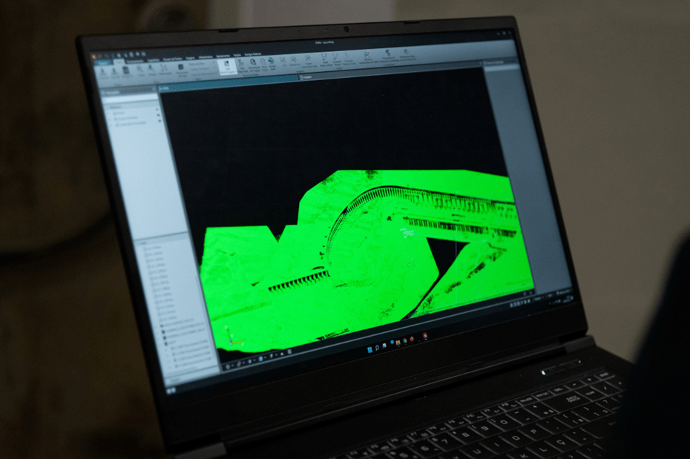Click the highlighted white ribbon tool button
Screen dimensions: 690x459
(x=228, y=67)
